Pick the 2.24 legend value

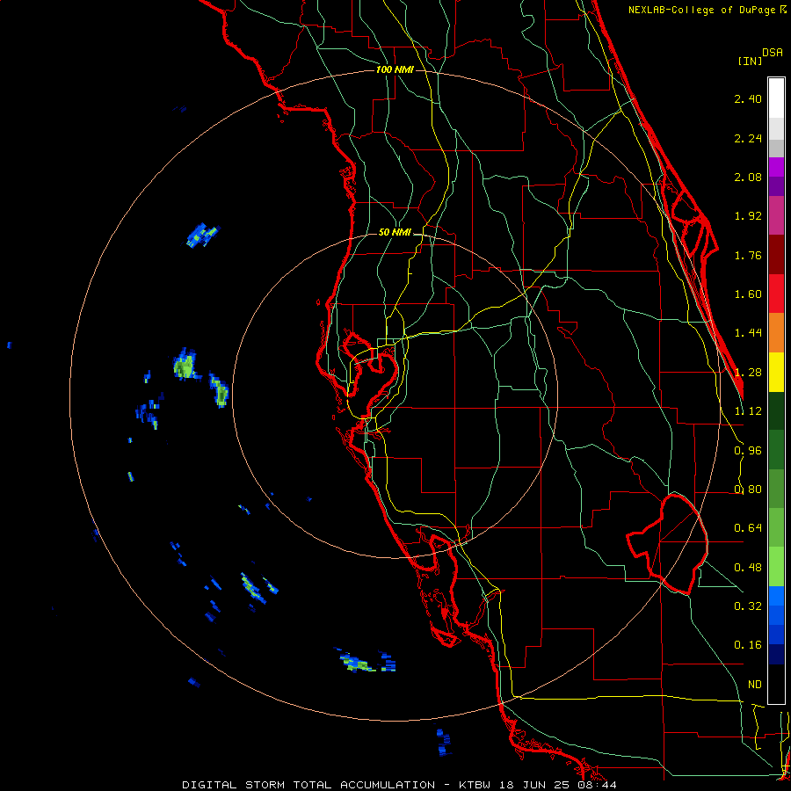(x=748, y=138)
